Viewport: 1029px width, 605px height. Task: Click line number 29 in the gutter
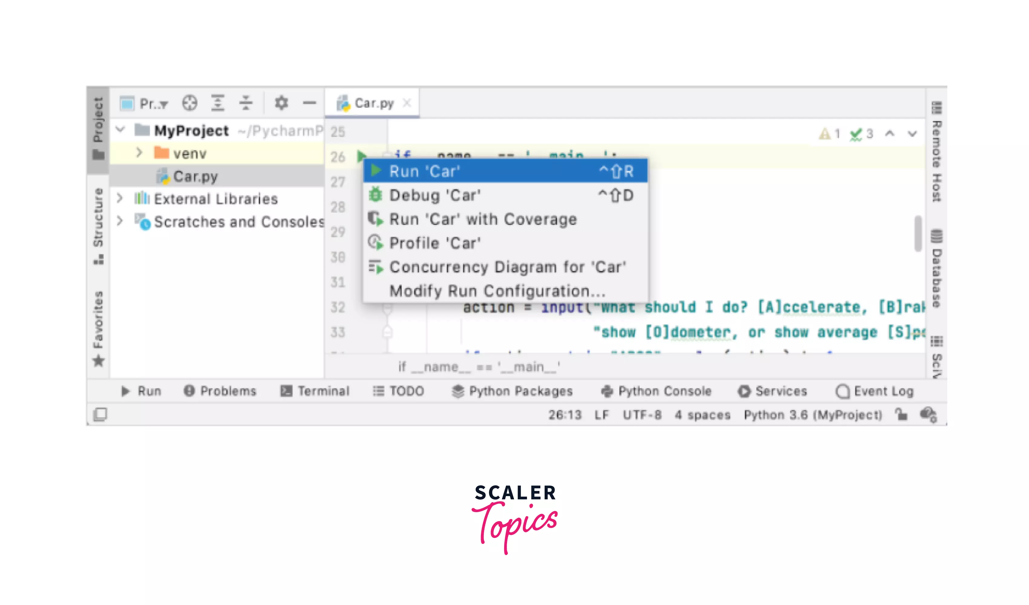pos(338,232)
